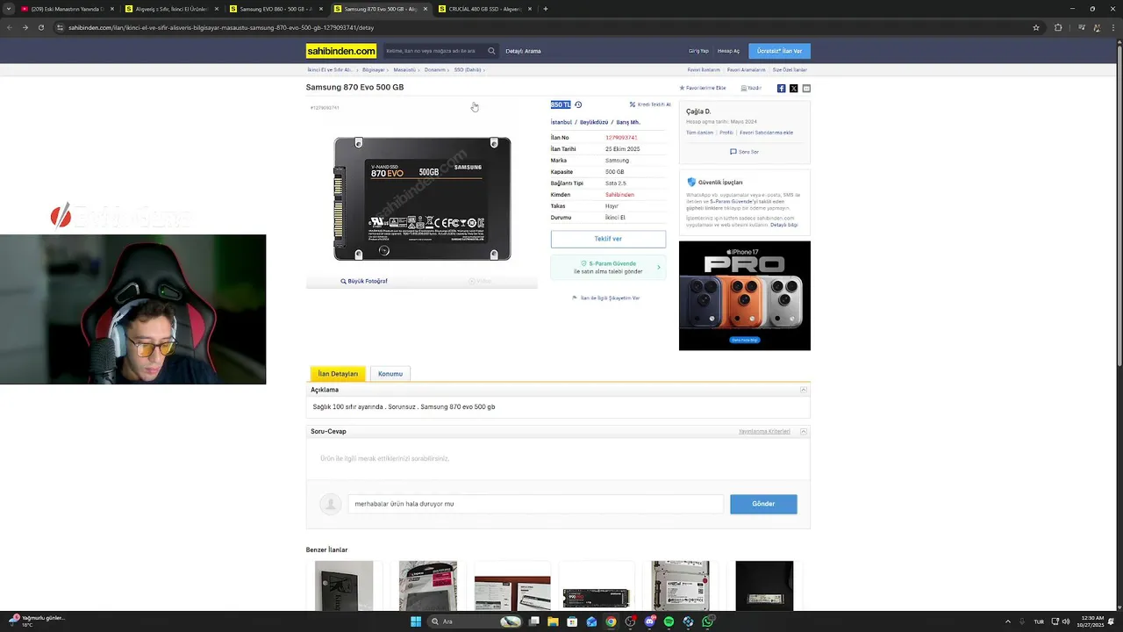Screen dimensions: 1123x632
Task: Click Favorilerime Ekle star
Action: pyautogui.click(x=703, y=88)
